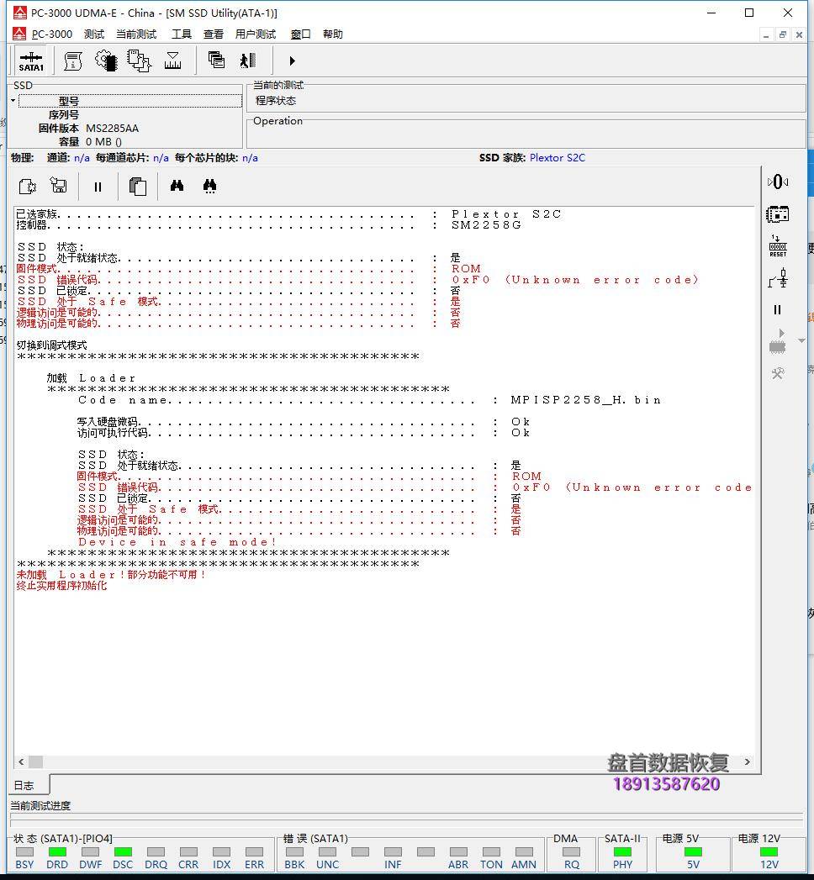Click the 终止实用程序初始化 log line
This screenshot has height=880, width=814.
tap(61, 585)
